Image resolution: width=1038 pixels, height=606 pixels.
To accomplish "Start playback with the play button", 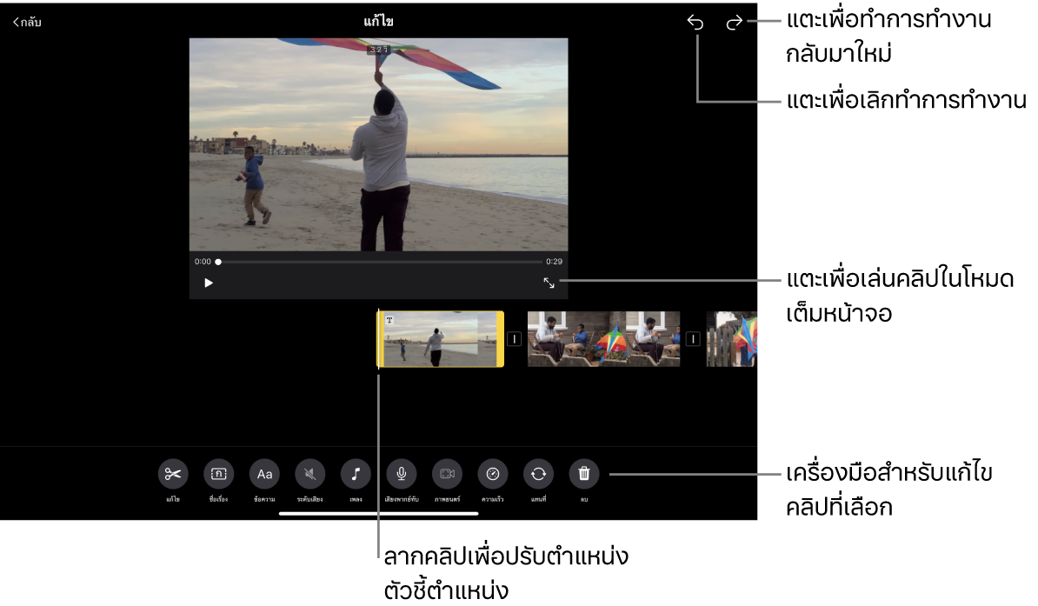I will click(209, 283).
